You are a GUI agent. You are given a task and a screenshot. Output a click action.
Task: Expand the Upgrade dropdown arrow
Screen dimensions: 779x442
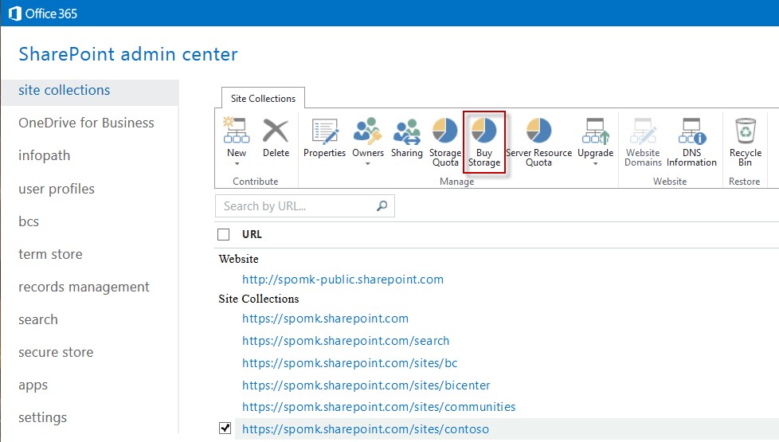coord(595,164)
